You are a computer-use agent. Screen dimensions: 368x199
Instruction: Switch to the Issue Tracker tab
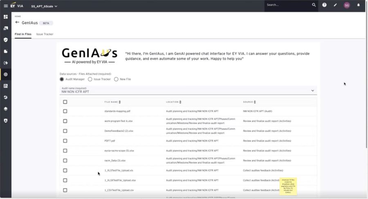[x=45, y=34]
